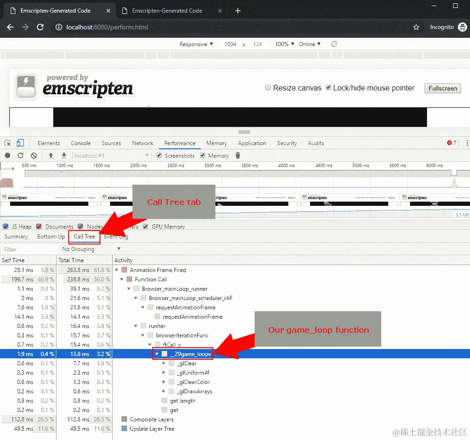Reload the page with refresh icon

[x=40, y=27]
